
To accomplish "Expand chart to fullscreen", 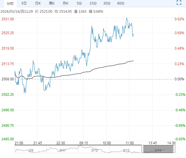I will 179,3.
